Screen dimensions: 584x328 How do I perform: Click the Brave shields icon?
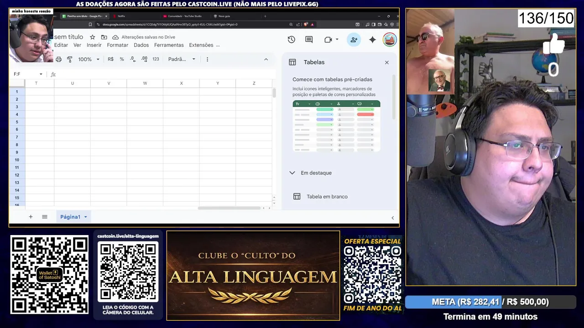point(306,25)
